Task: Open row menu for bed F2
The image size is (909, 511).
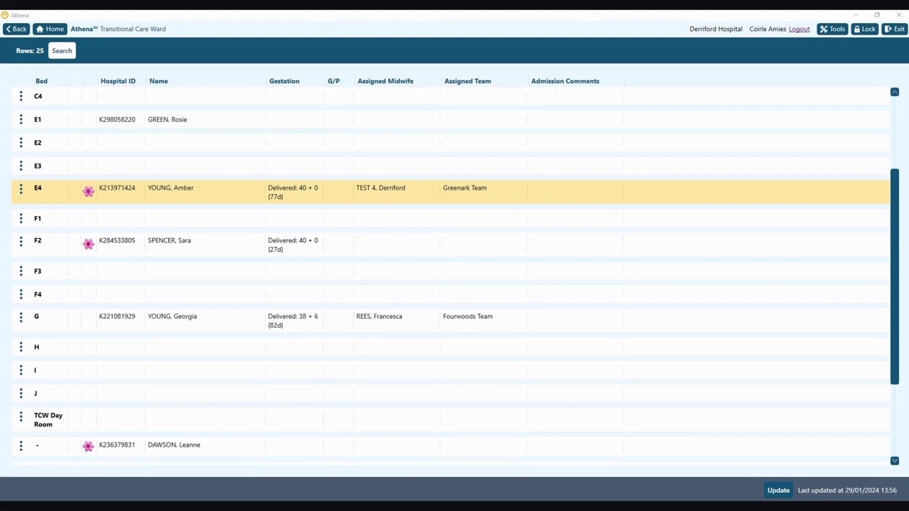Action: (21, 242)
